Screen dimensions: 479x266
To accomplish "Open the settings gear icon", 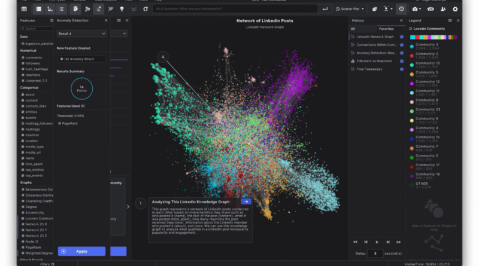I will [x=455, y=9].
